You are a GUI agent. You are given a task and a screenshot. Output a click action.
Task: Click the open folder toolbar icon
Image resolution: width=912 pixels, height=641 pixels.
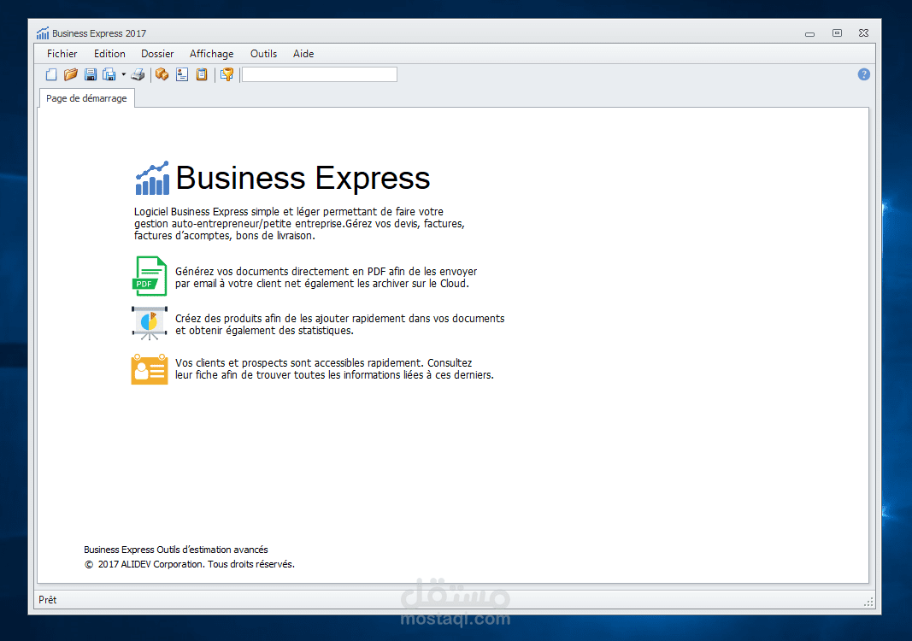[x=70, y=74]
